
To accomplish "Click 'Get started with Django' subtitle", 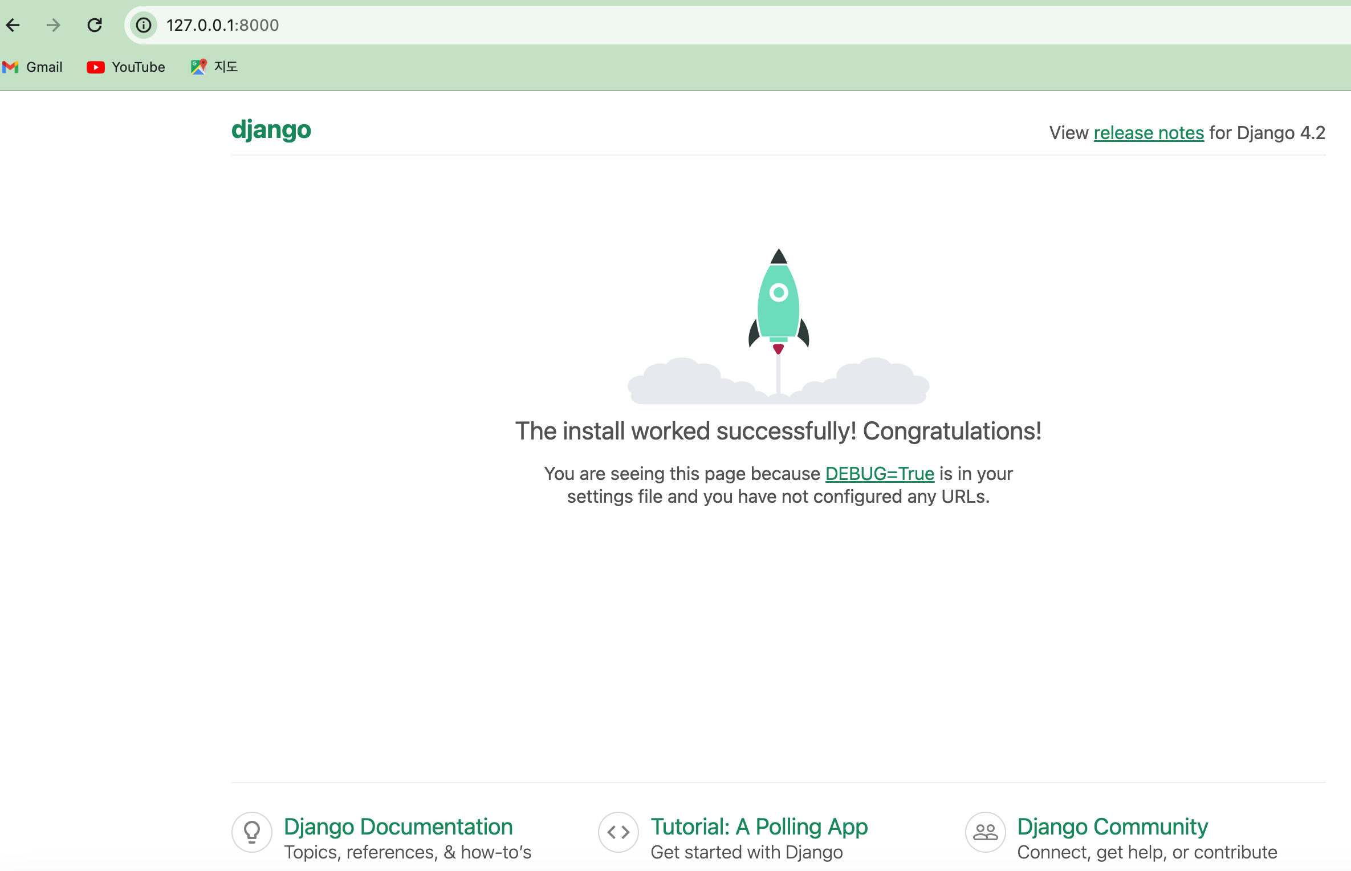I will point(746,852).
